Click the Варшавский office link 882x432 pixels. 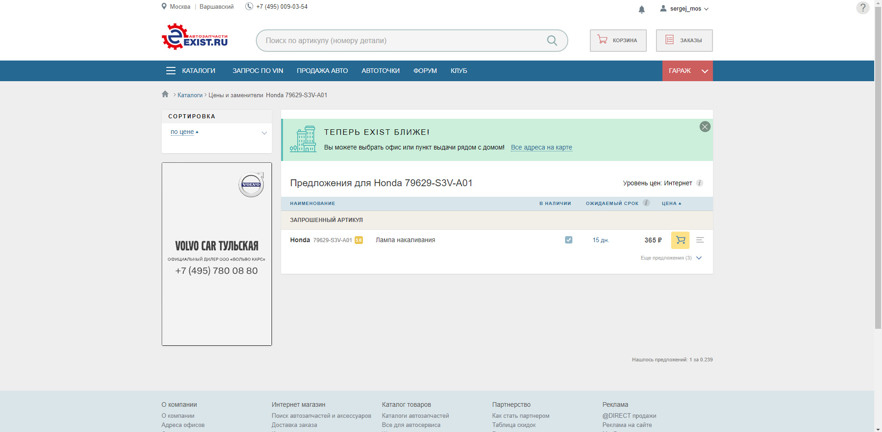click(x=216, y=6)
